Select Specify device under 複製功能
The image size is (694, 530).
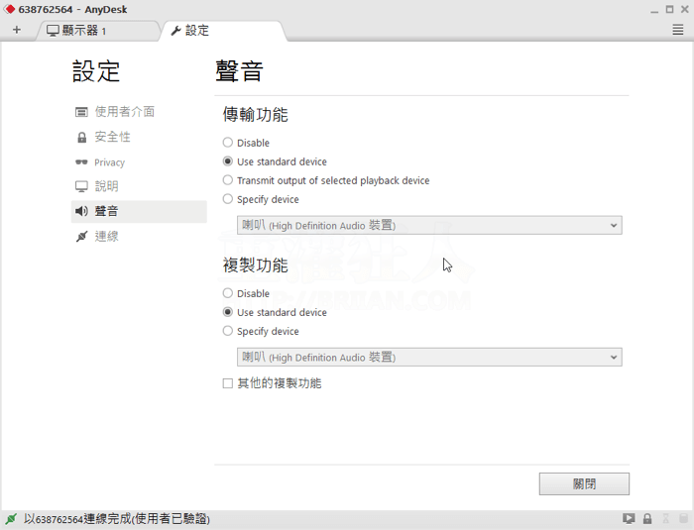228,331
